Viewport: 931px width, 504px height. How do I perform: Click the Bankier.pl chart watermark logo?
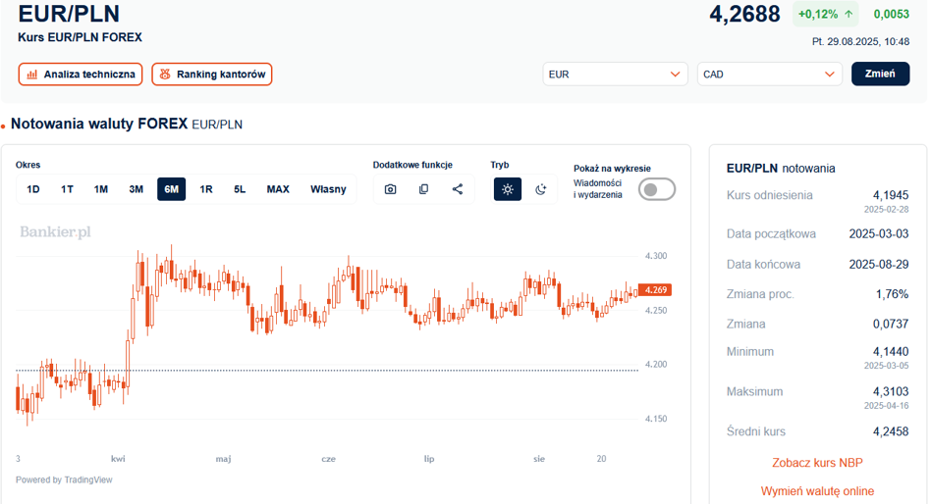[55, 232]
